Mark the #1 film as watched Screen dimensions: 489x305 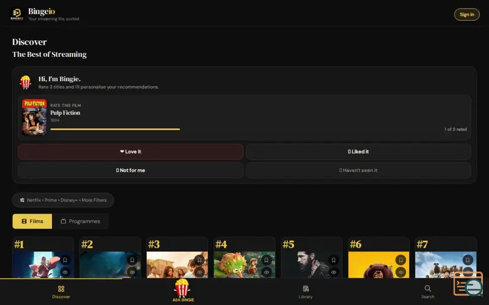tap(65, 272)
